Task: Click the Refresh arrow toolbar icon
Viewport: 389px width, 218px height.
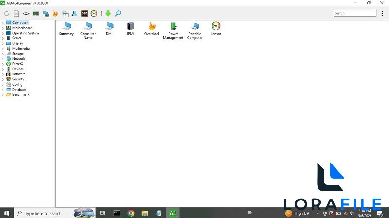Action: tap(7, 14)
